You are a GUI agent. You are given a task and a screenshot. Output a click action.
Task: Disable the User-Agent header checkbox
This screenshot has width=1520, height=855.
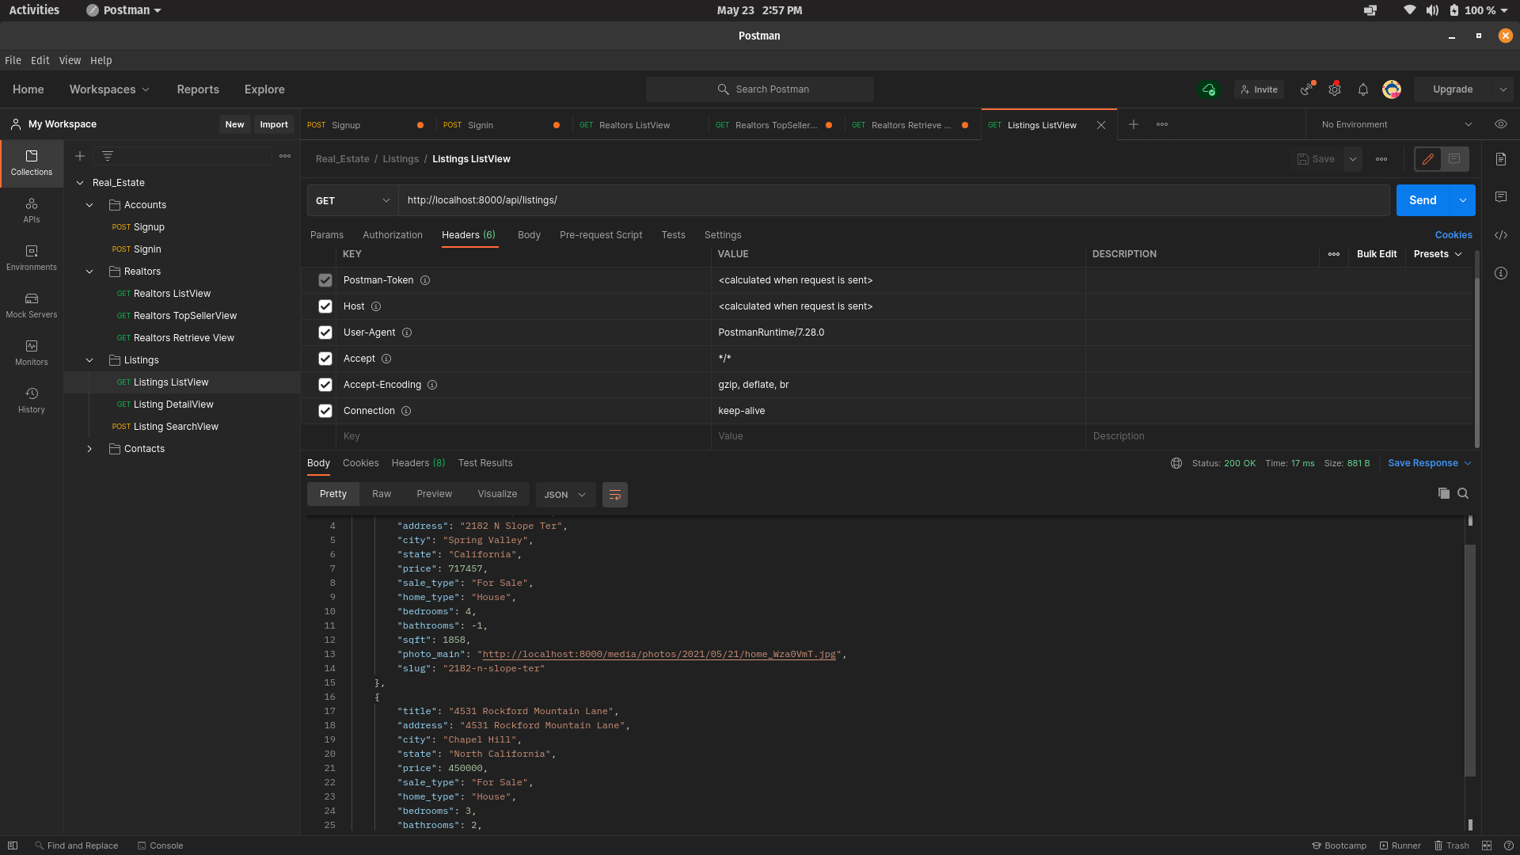(325, 332)
